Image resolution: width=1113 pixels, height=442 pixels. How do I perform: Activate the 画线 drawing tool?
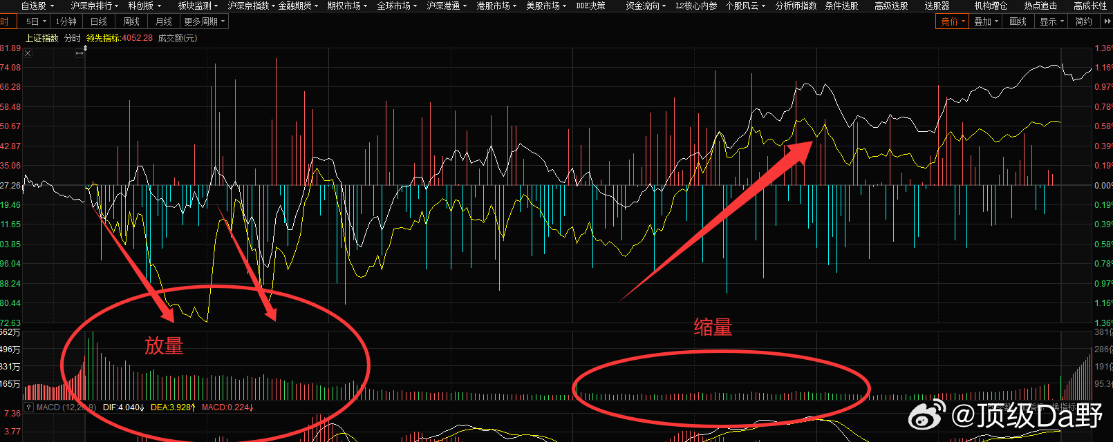tap(1018, 21)
